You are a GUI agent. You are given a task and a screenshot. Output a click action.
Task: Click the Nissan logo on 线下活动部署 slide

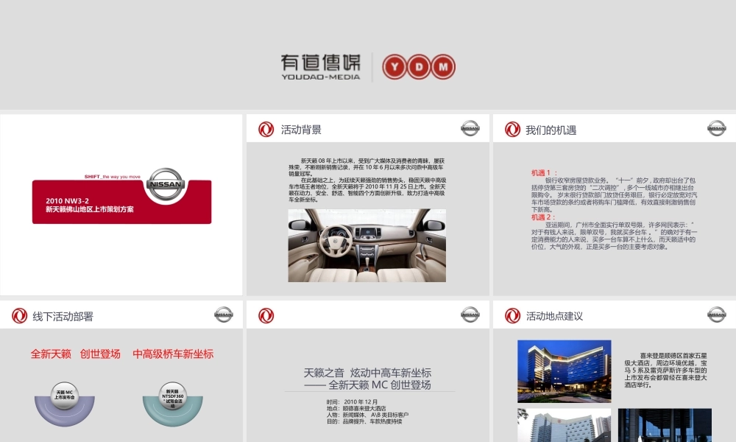(x=224, y=315)
